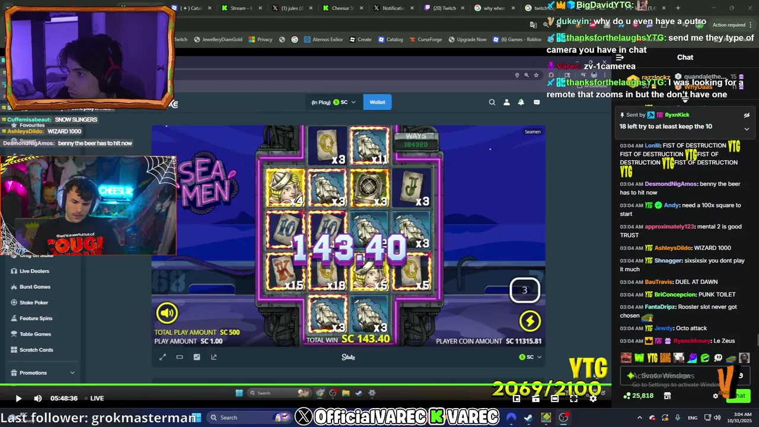Open the Stake search magnifier icon
759x427 pixels.
click(492, 102)
